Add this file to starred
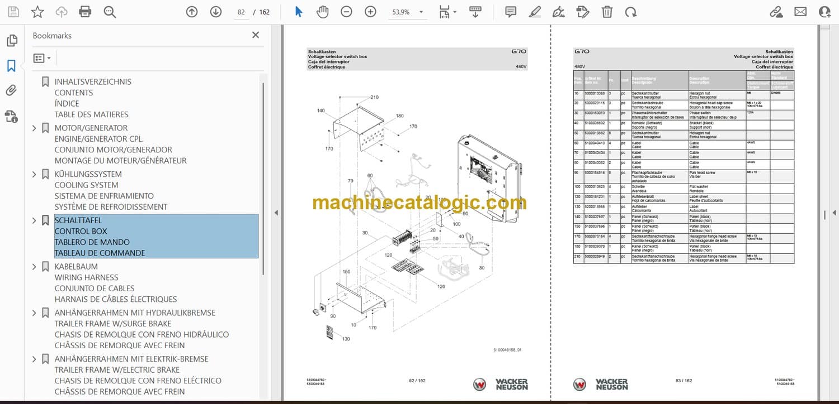 (37, 12)
